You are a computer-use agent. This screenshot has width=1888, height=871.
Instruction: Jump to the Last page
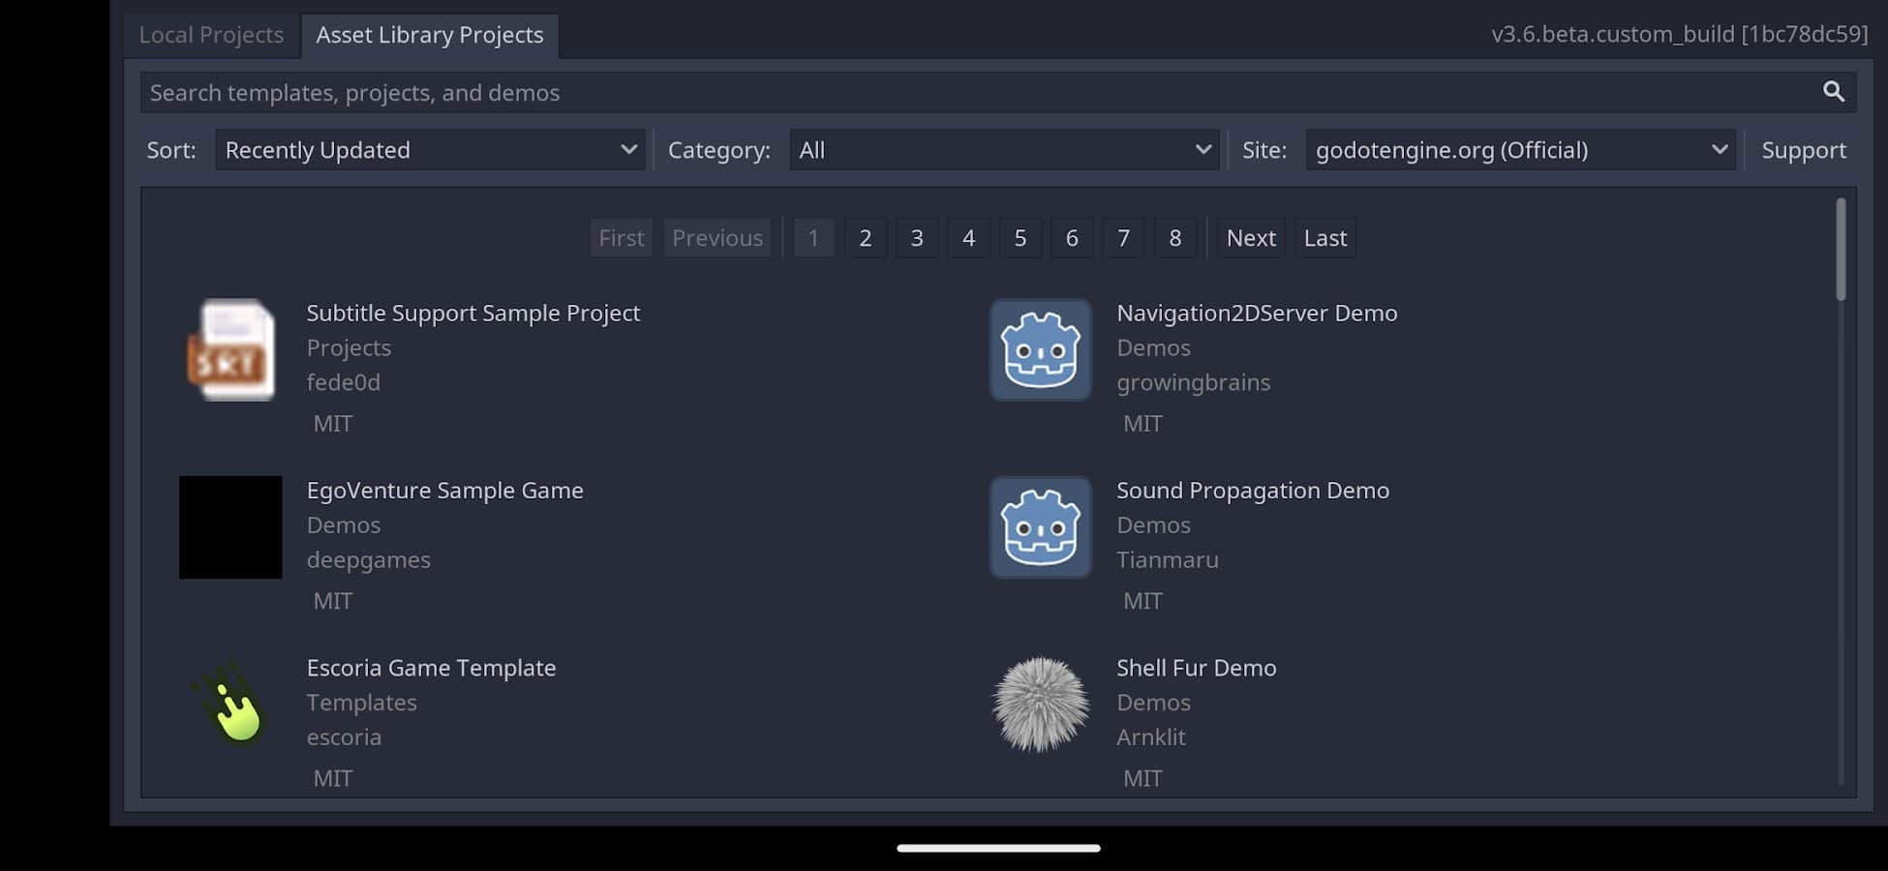[1325, 238]
